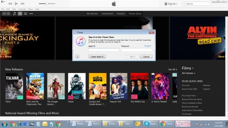This screenshot has height=128, width=228.
Task: Switch to the iTunes Store tab
Action: pos(135,14)
